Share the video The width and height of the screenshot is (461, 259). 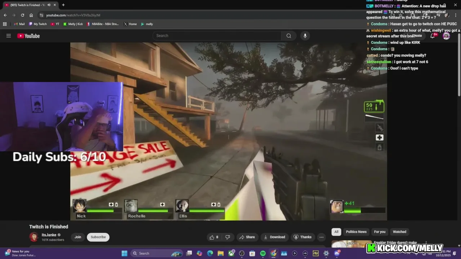[247, 237]
